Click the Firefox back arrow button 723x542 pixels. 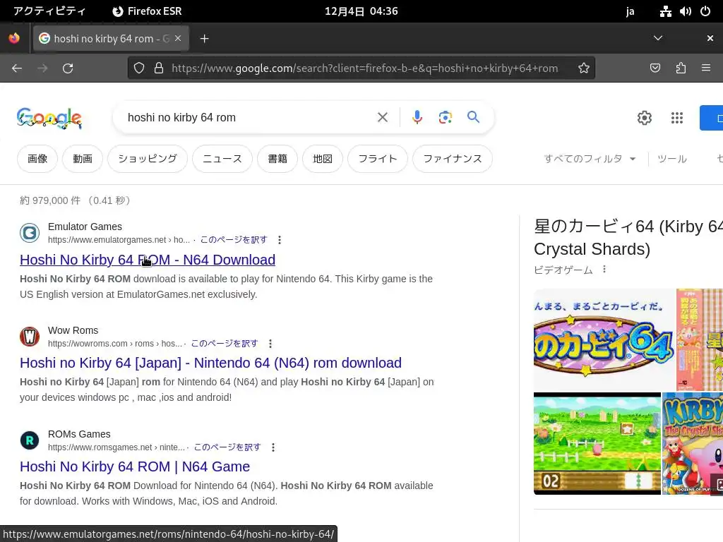pos(17,68)
